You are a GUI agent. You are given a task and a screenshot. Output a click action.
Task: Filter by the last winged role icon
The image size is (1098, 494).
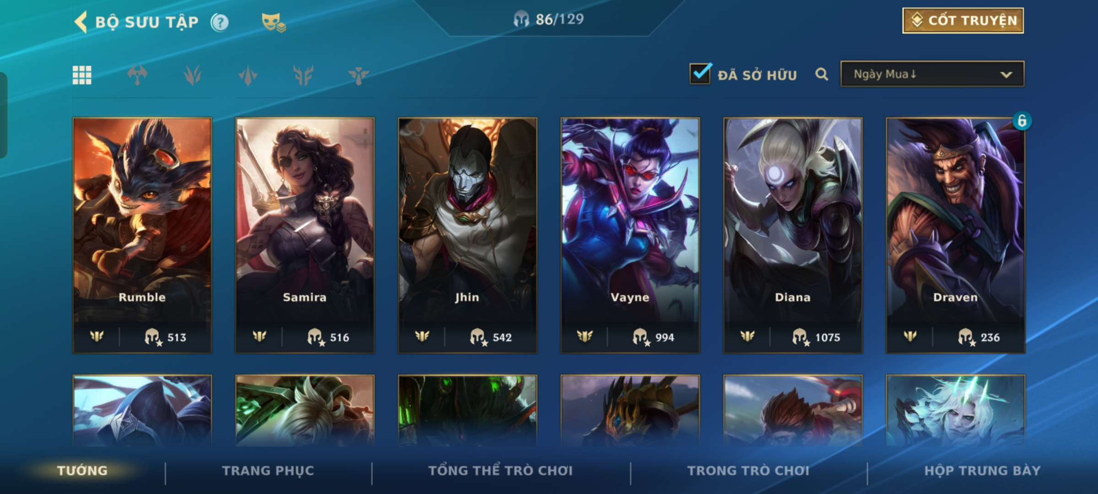click(x=358, y=75)
